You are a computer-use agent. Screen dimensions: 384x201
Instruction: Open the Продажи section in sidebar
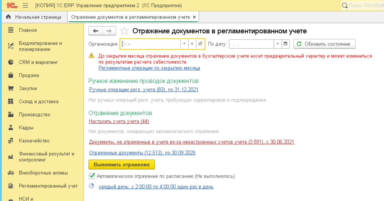(x=29, y=76)
